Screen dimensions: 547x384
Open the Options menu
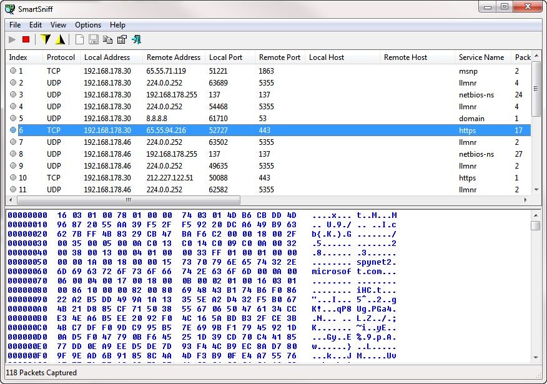(x=88, y=25)
